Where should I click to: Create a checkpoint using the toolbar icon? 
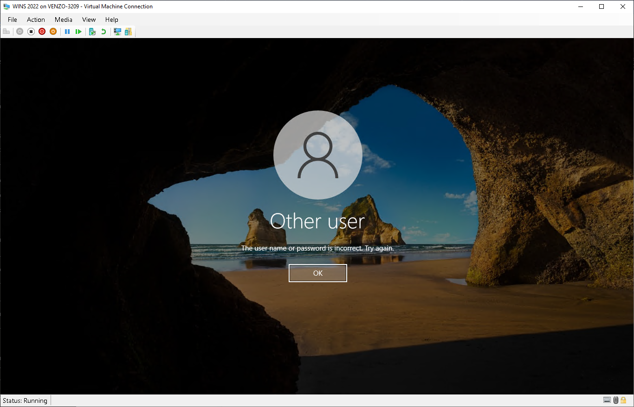coord(92,32)
